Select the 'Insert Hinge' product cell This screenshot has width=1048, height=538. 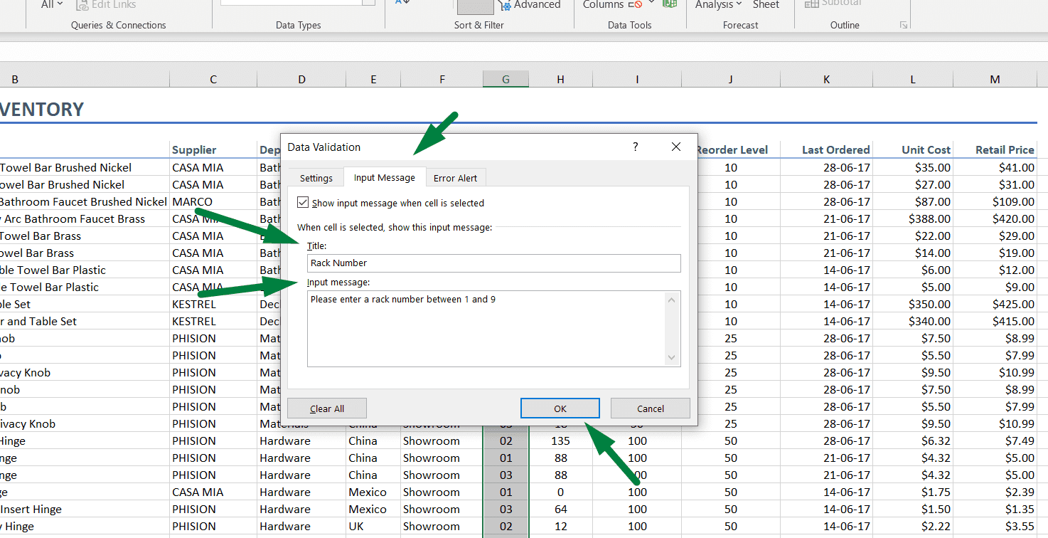coord(84,510)
